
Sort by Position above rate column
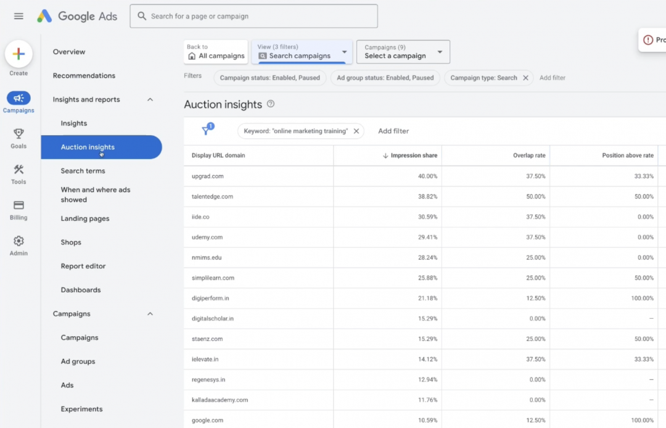pyautogui.click(x=628, y=155)
